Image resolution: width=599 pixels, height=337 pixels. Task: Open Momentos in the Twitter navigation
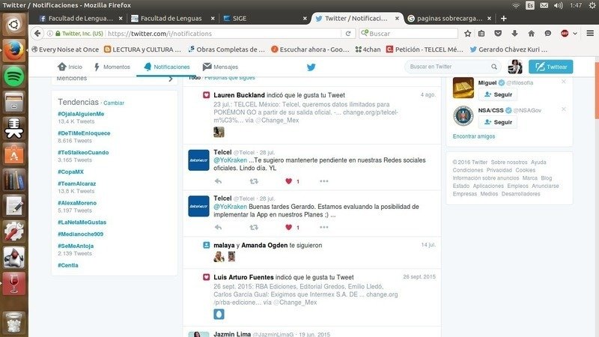(x=111, y=67)
